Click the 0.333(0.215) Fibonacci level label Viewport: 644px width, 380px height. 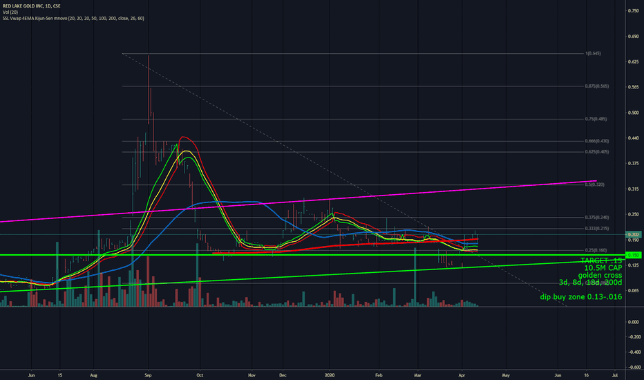click(x=597, y=229)
